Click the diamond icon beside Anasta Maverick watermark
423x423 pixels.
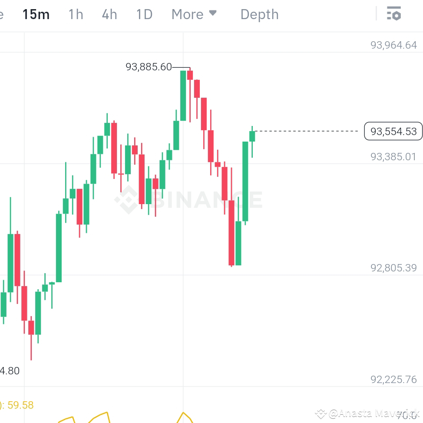[321, 413]
